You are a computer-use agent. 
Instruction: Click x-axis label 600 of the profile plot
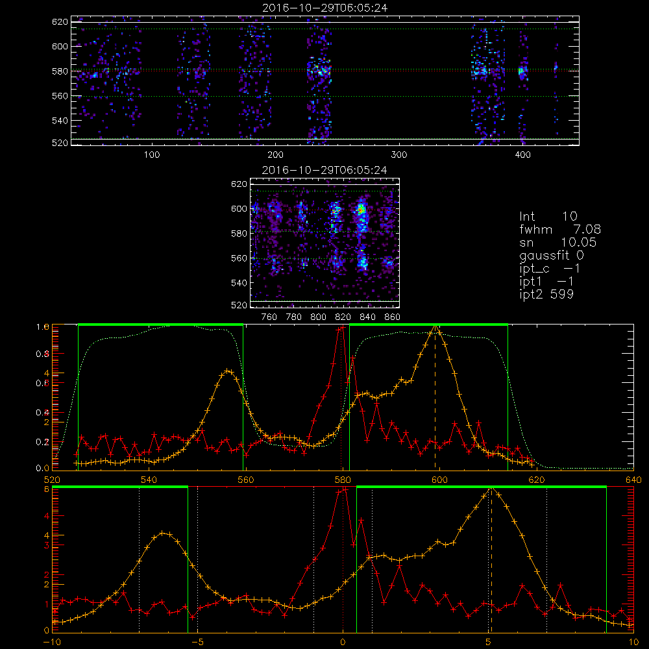pos(439,480)
